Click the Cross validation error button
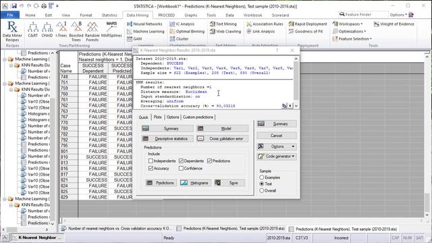The height and width of the screenshot is (243, 432). point(222,138)
